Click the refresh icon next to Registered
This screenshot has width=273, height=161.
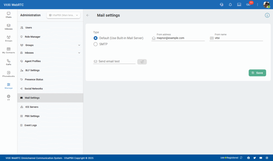[241, 158]
